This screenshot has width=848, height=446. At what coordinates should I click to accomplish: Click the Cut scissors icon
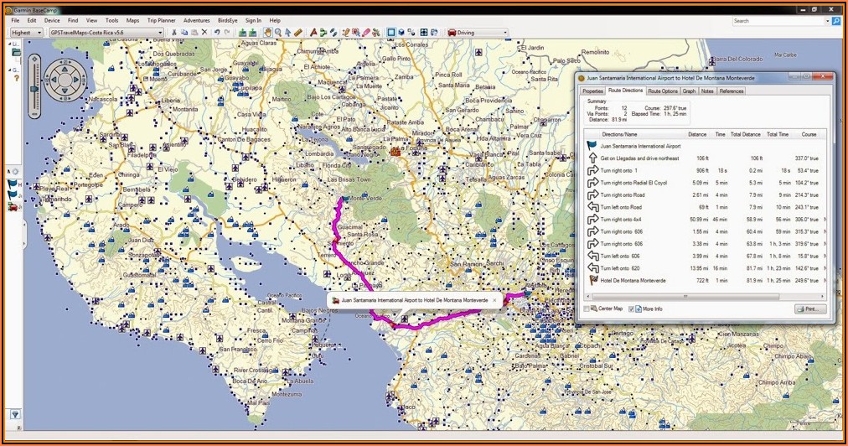[173, 33]
